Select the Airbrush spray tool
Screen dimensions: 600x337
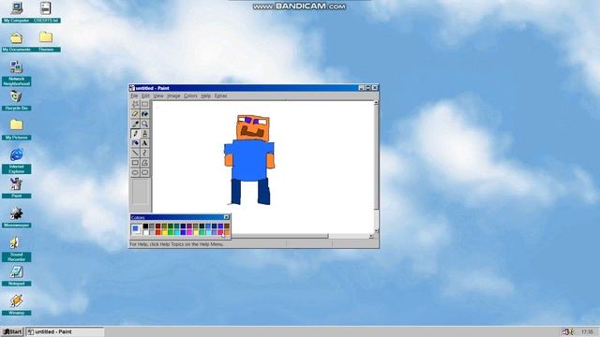click(x=135, y=143)
